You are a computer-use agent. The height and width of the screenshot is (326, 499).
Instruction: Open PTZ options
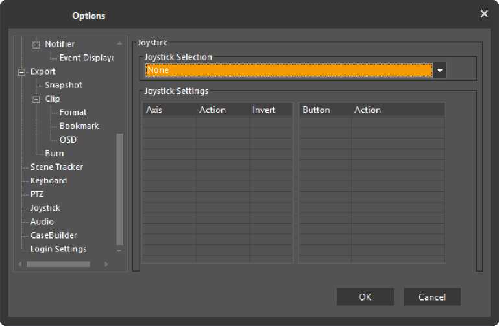point(37,194)
